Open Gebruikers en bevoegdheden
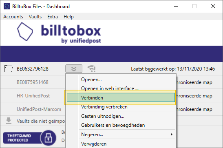The image size is (223, 148). click(x=113, y=125)
